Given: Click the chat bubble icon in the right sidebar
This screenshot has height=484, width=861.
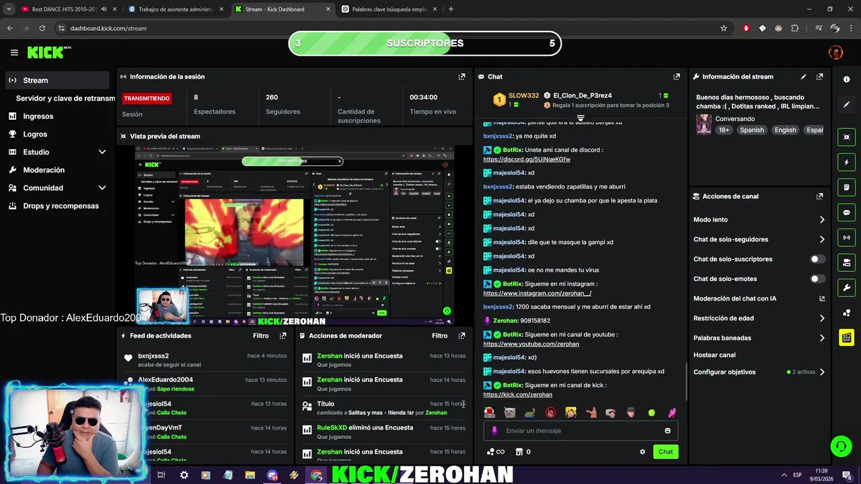Looking at the screenshot, I should [x=846, y=212].
